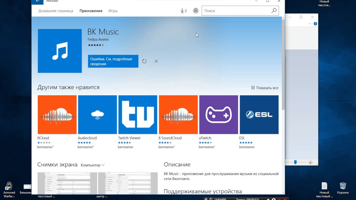356x200 pixels.
Task: Click the magnifier search icon
Action: (x=274, y=11)
